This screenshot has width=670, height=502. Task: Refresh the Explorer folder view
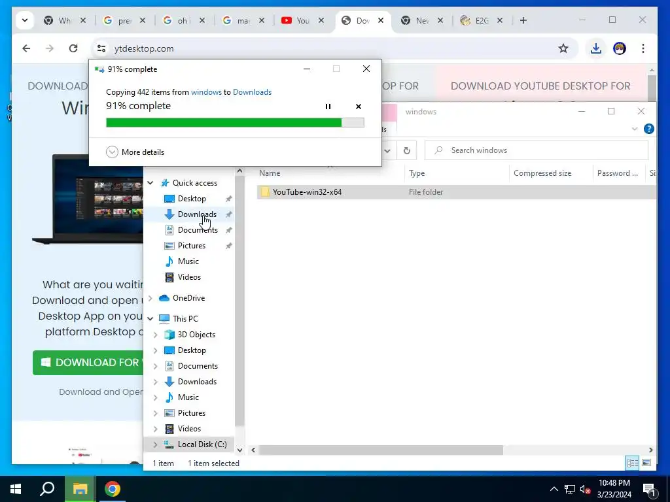tap(407, 150)
